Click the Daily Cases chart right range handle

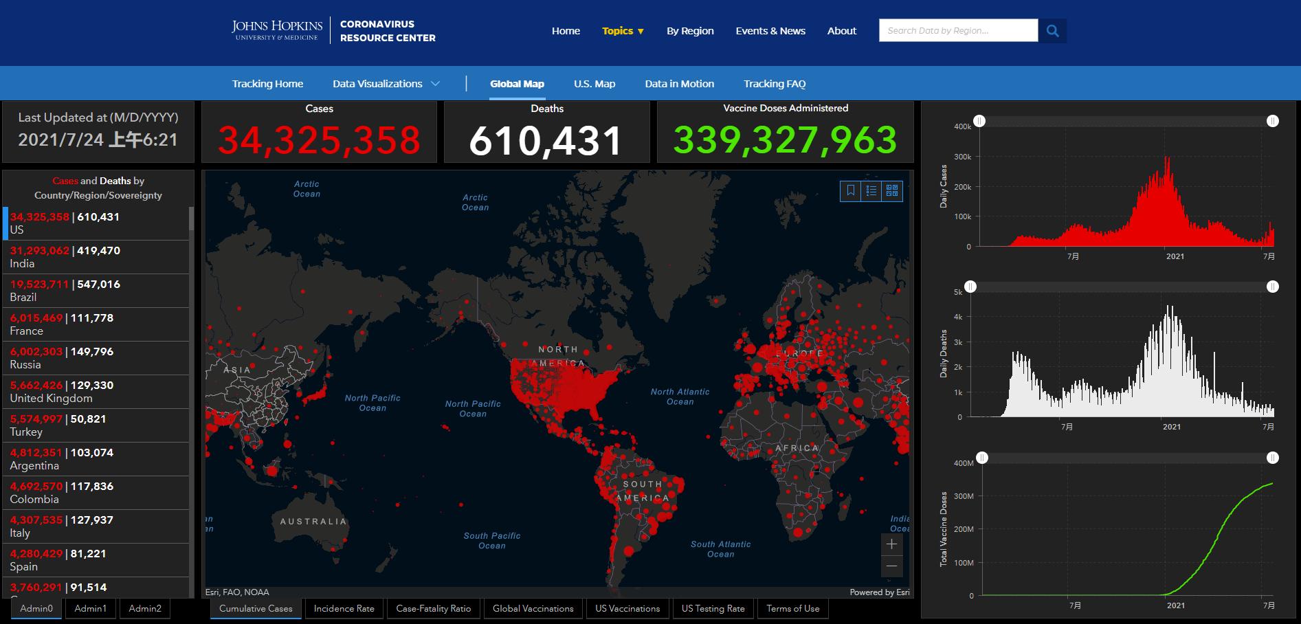click(x=1273, y=121)
